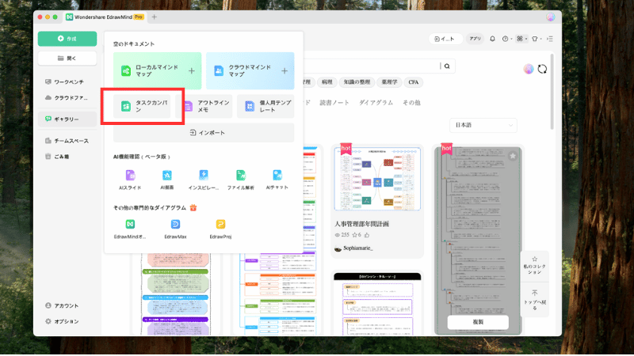Select the CFA tag chip

pyautogui.click(x=413, y=82)
